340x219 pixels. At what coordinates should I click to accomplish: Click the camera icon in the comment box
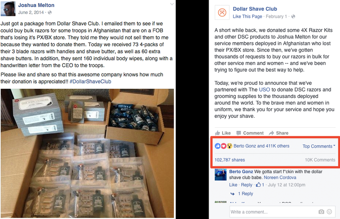(321, 212)
